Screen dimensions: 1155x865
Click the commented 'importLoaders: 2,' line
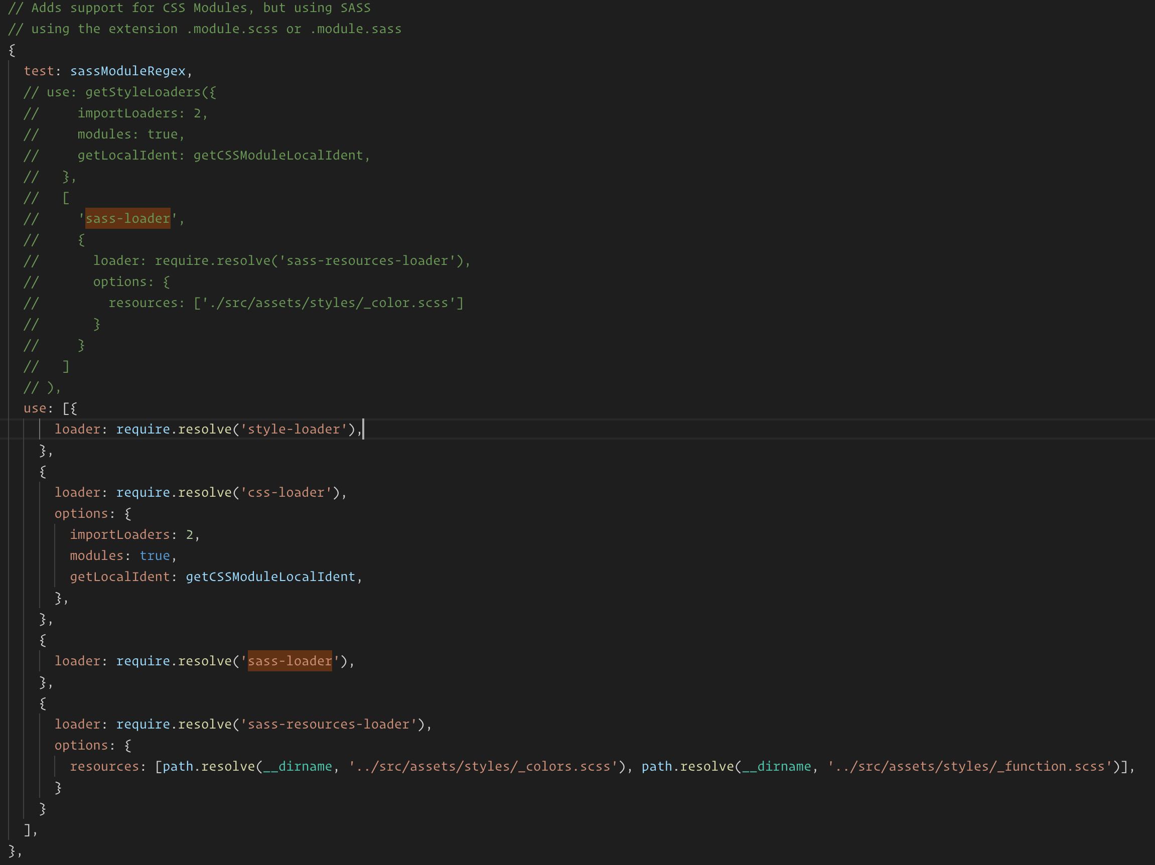pos(116,113)
